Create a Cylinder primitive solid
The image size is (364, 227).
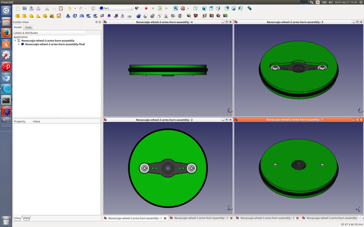pyautogui.click(x=24, y=16)
